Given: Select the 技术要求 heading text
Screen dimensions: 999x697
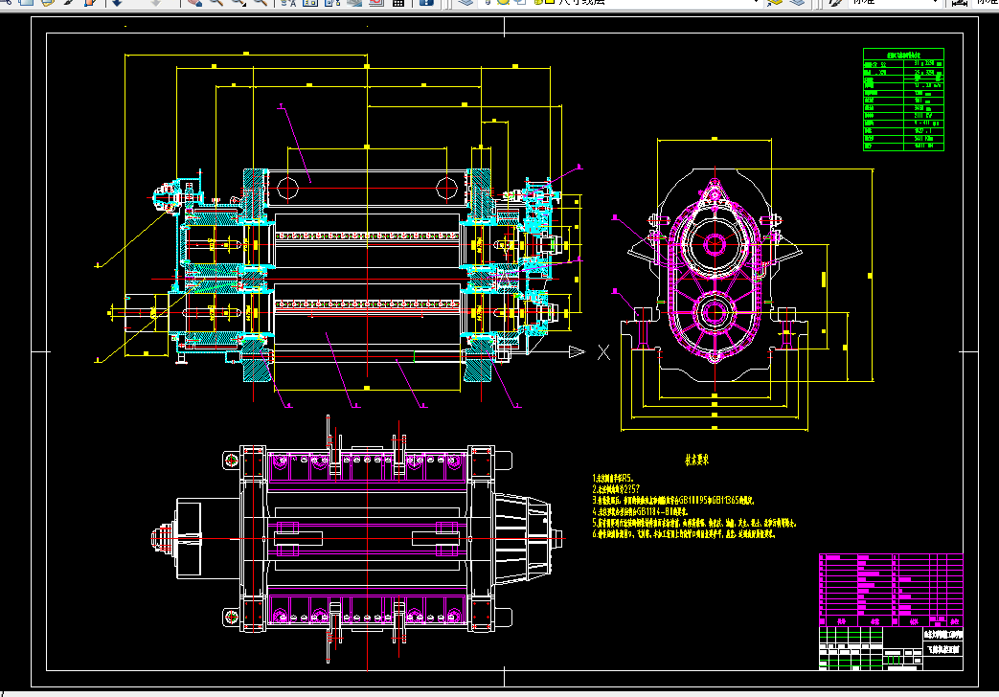Looking at the screenshot, I should point(696,460).
